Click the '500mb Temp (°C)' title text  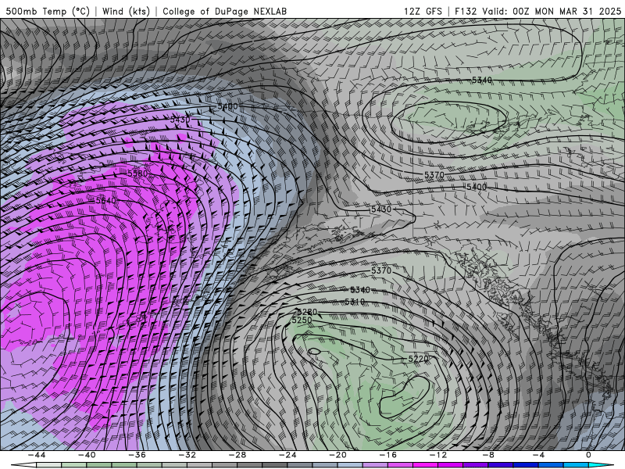click(x=48, y=11)
